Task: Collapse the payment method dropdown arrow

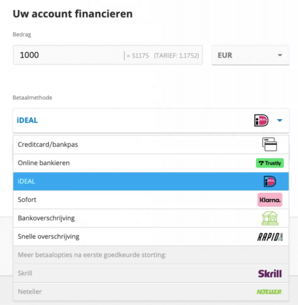Action: [280, 121]
